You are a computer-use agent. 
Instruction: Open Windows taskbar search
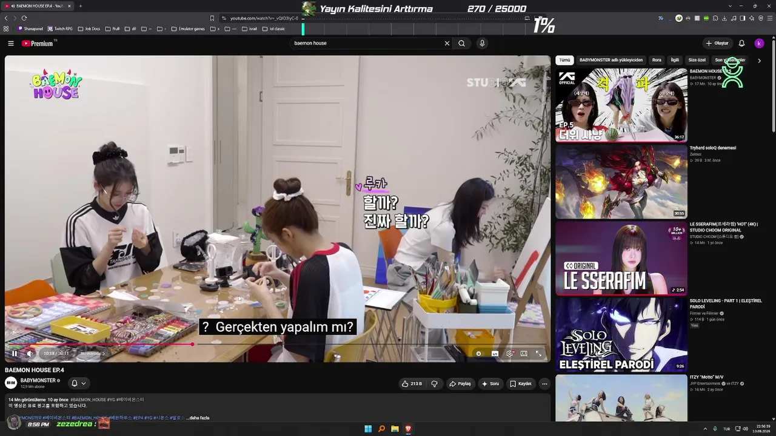tap(381, 429)
